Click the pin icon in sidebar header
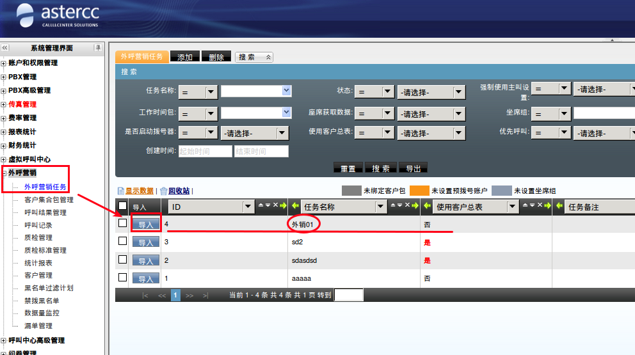The image size is (635, 355). click(x=98, y=48)
